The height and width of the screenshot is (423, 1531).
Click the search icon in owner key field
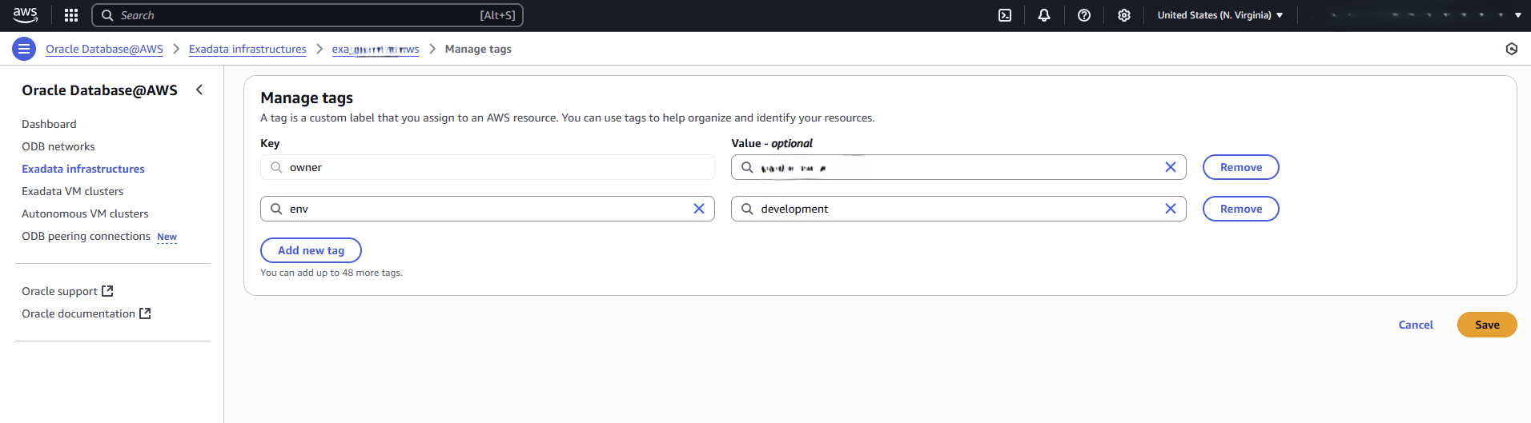click(276, 167)
